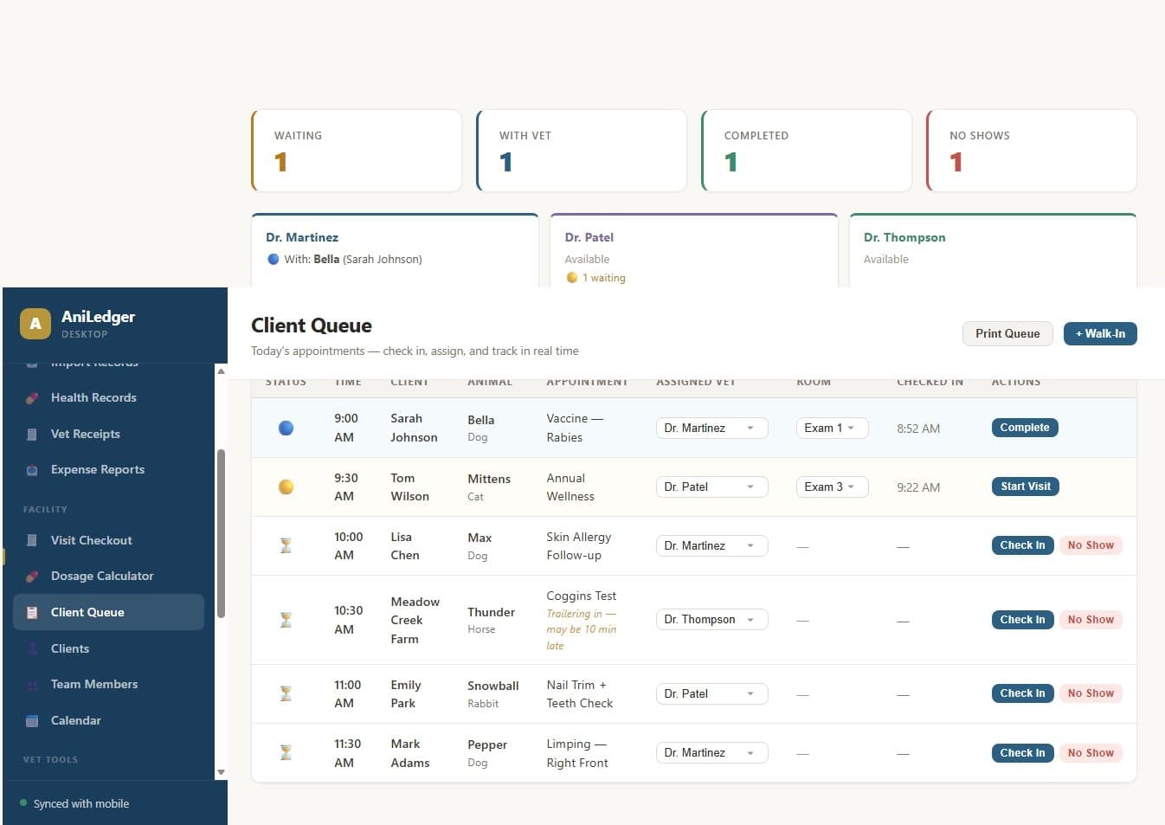This screenshot has height=825, width=1165.
Task: Click the Vet Receipts receipt icon
Action: click(32, 434)
